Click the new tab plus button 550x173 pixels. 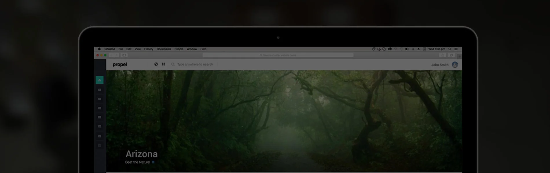[x=459, y=56]
